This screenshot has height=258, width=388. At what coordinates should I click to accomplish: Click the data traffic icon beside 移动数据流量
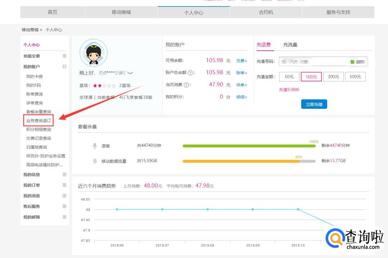(x=94, y=161)
